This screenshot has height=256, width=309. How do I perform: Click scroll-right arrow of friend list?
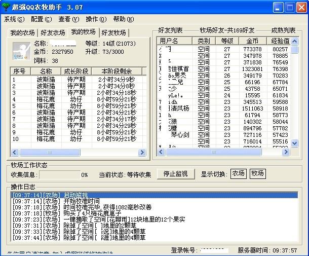click(x=286, y=152)
